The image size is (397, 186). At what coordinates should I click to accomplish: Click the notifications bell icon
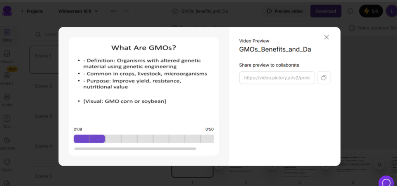pos(350,11)
